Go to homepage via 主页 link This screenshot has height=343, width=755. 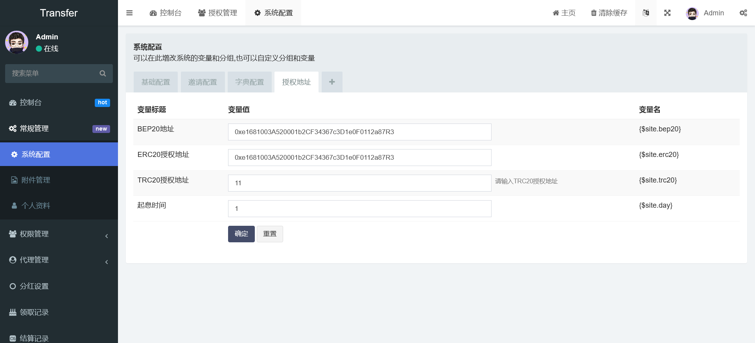coord(564,13)
